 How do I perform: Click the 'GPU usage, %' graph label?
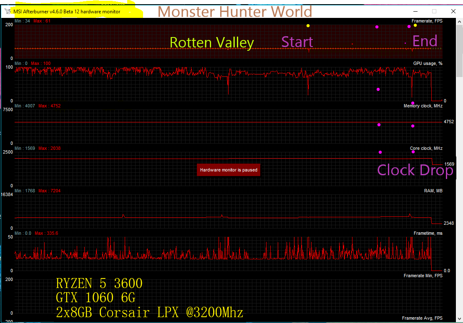pos(428,63)
